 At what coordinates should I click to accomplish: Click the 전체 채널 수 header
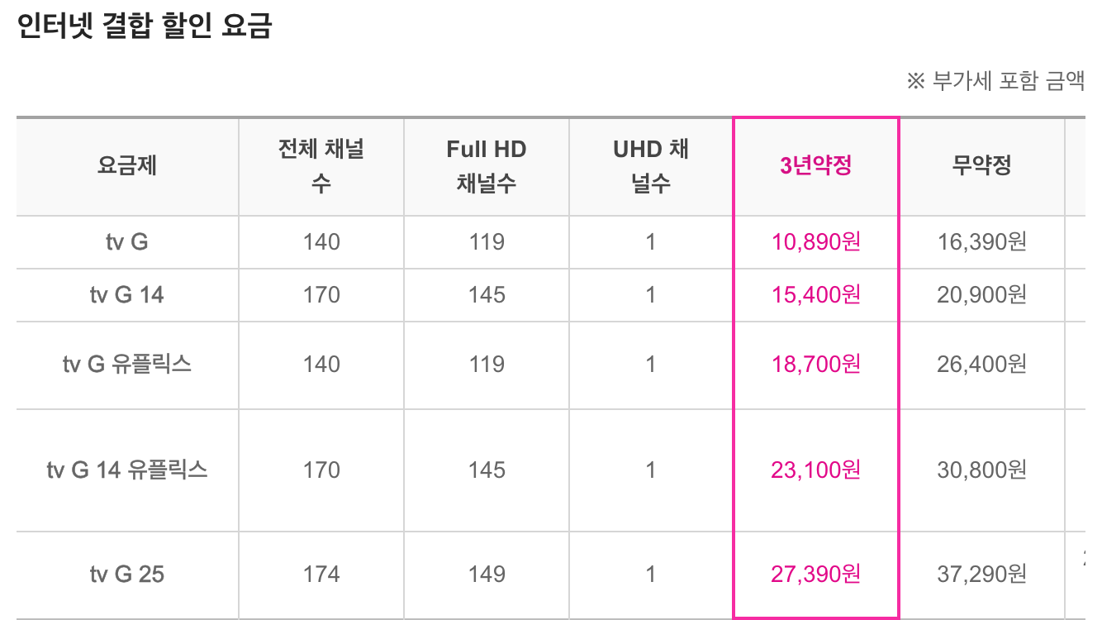pyautogui.click(x=321, y=165)
